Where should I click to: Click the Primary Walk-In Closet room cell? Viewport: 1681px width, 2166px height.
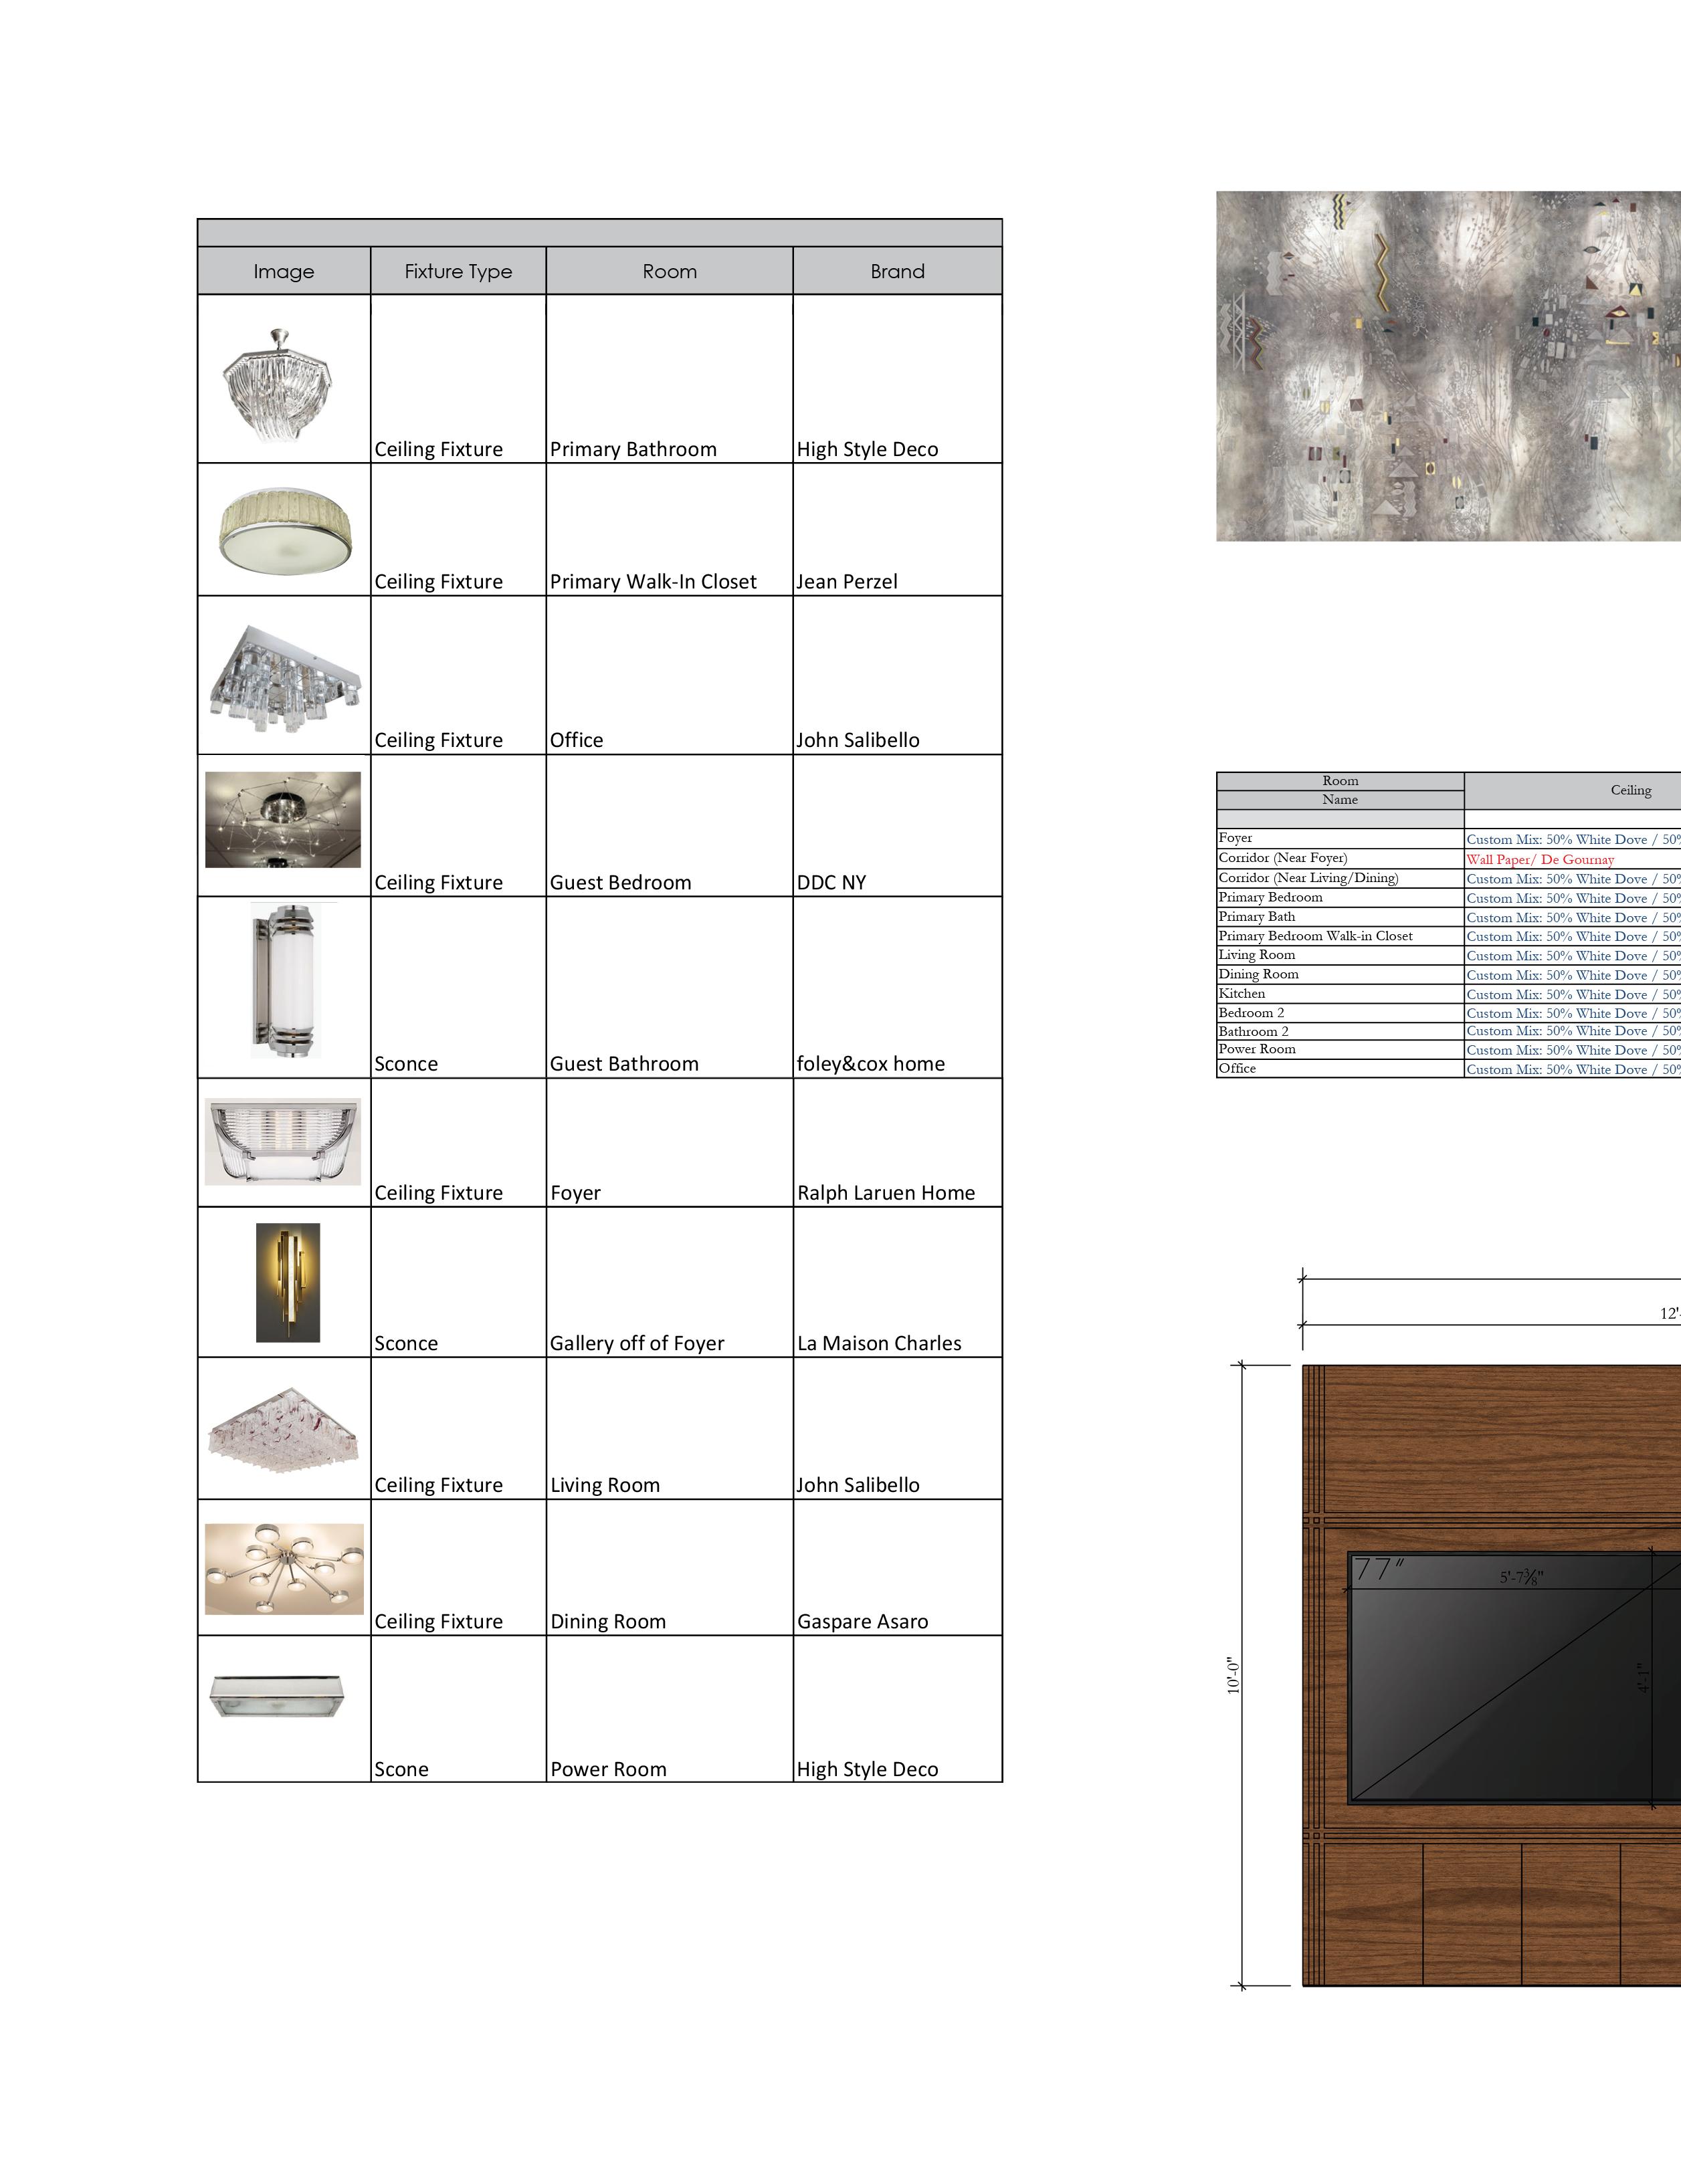pos(653,582)
